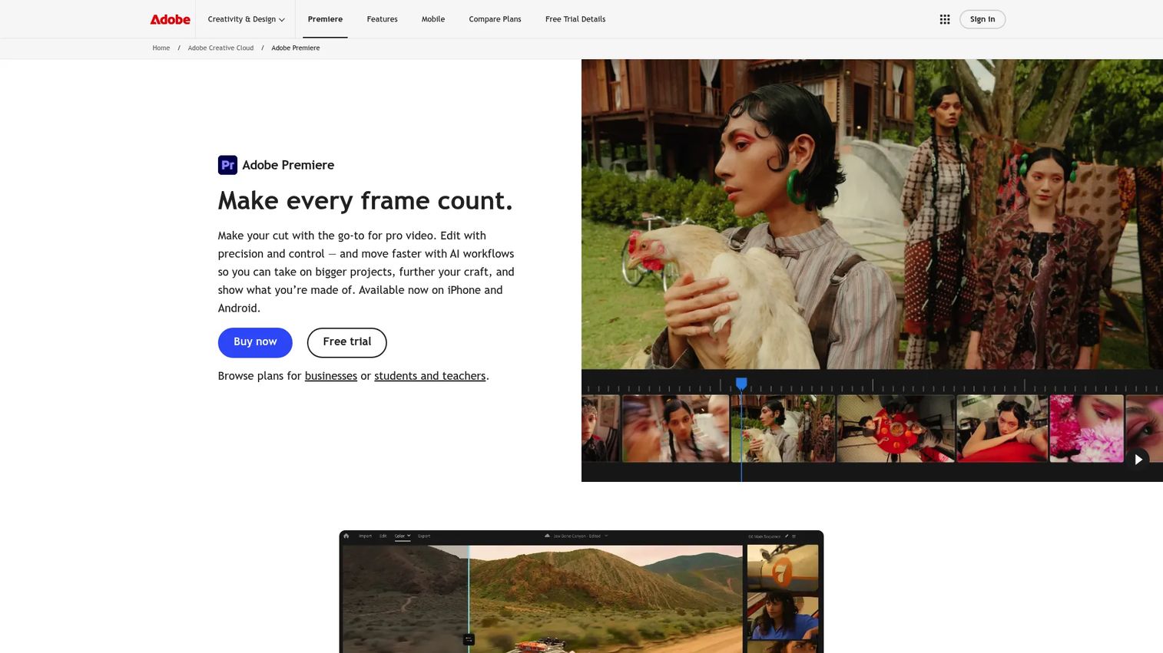Open the woman in blue shirt thumbnail
The image size is (1163, 653).
coord(783,616)
